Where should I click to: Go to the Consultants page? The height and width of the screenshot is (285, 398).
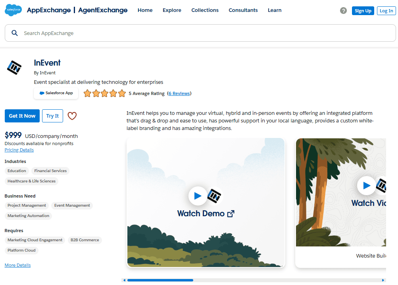pos(243,10)
